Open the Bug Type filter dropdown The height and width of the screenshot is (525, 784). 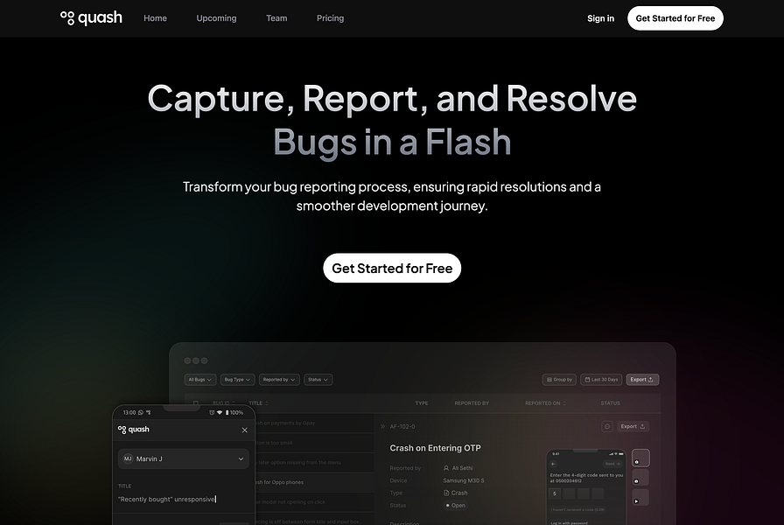pos(237,380)
